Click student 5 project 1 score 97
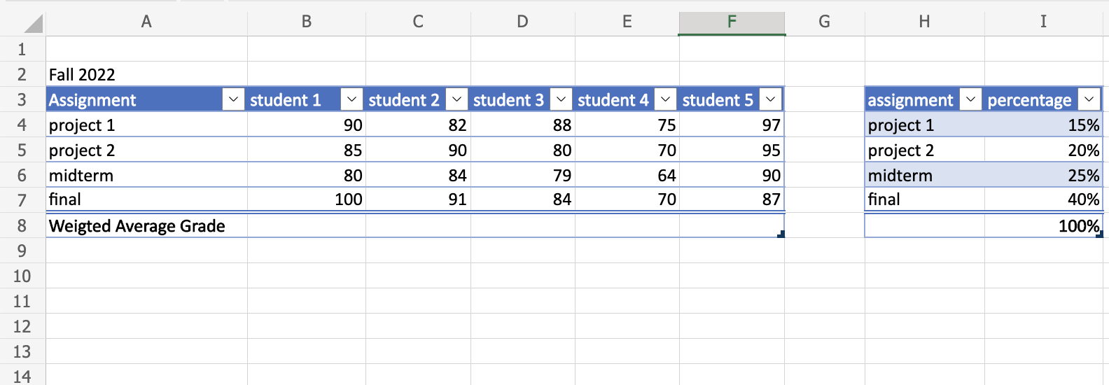The height and width of the screenshot is (385, 1109). coord(732,125)
